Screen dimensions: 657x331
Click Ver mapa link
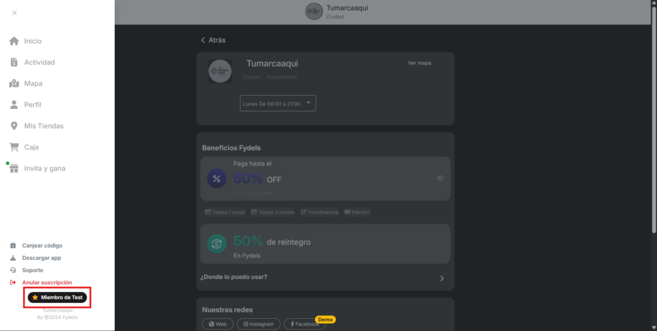click(420, 63)
